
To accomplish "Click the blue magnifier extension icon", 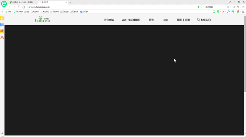I will point(228,12).
